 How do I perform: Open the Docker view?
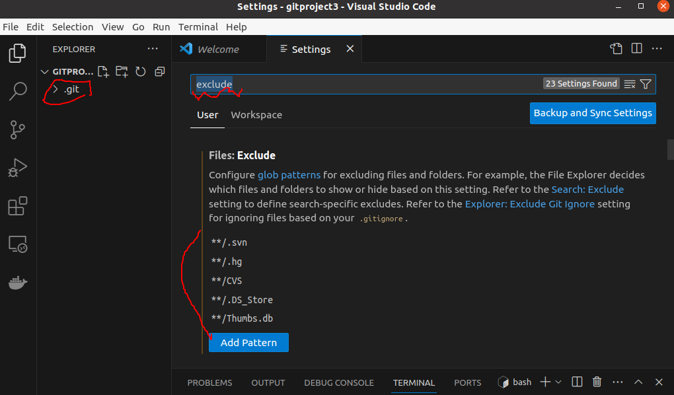coord(18,283)
